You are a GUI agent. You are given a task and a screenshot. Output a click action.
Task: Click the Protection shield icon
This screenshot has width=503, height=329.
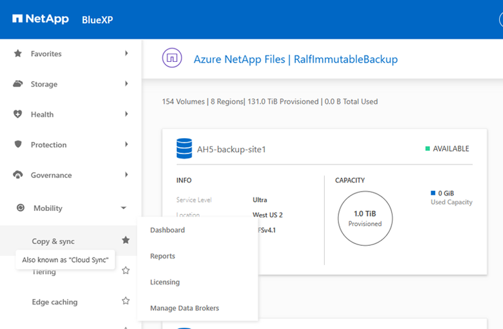tap(18, 145)
